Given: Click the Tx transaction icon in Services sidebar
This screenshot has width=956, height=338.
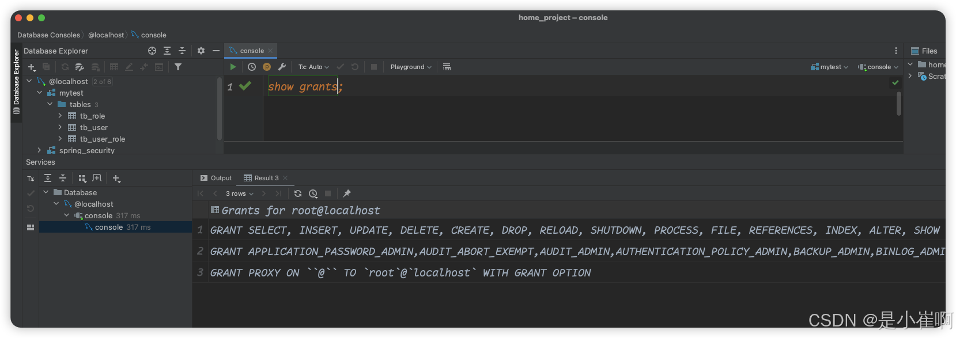Looking at the screenshot, I should (x=31, y=179).
